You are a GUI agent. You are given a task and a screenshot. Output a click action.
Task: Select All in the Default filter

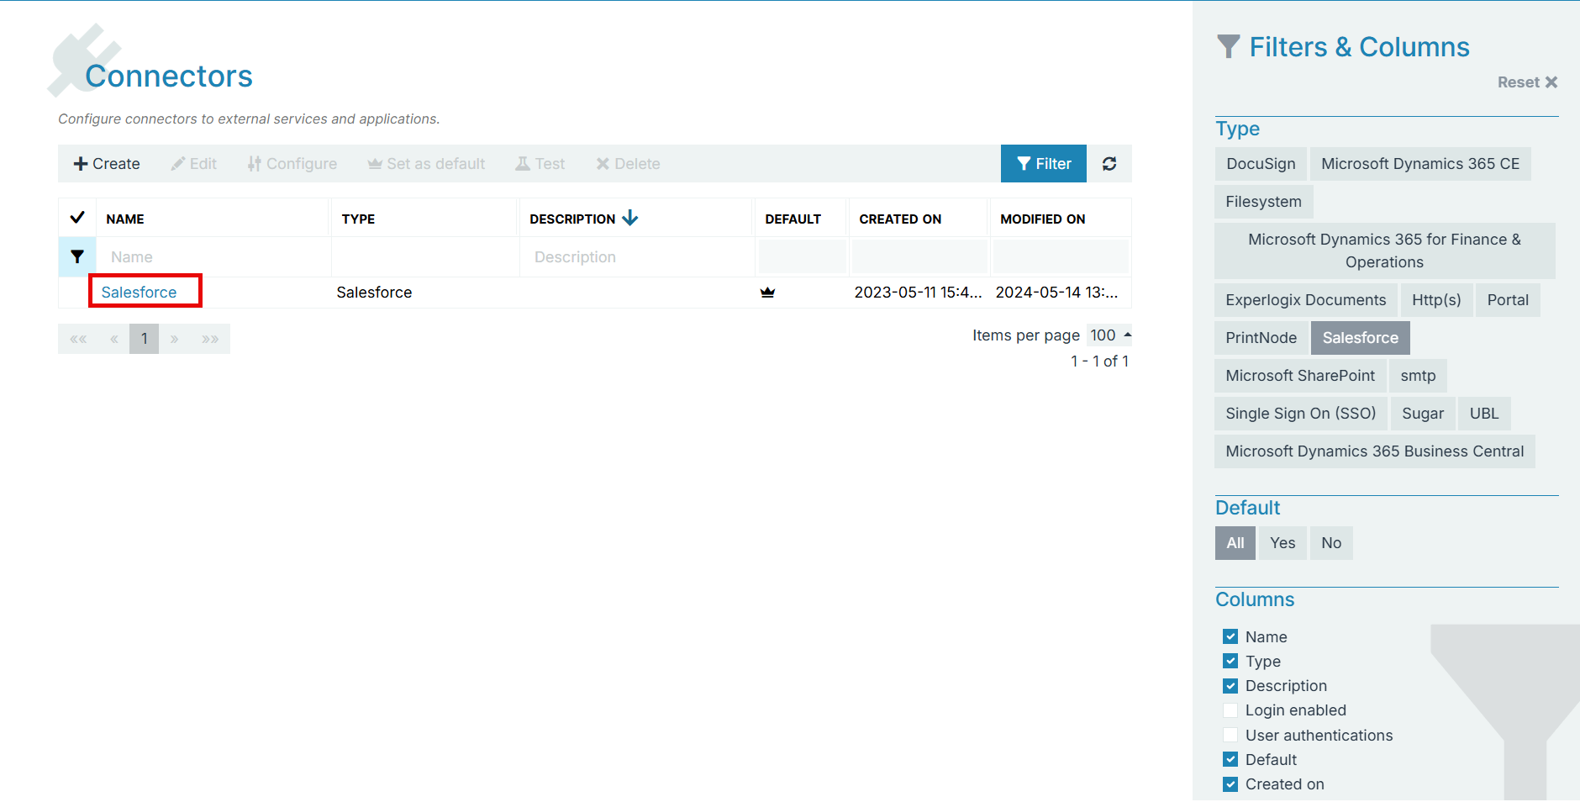tap(1235, 543)
